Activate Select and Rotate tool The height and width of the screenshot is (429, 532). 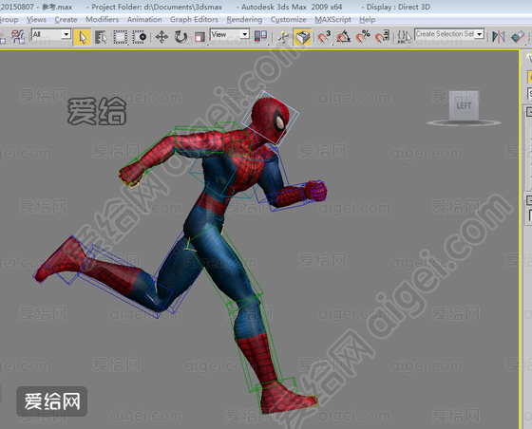pos(180,37)
